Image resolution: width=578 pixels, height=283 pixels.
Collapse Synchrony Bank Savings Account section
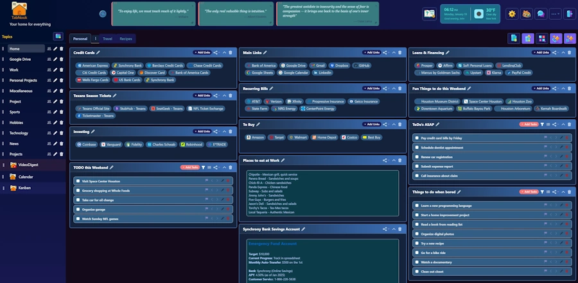click(x=394, y=229)
